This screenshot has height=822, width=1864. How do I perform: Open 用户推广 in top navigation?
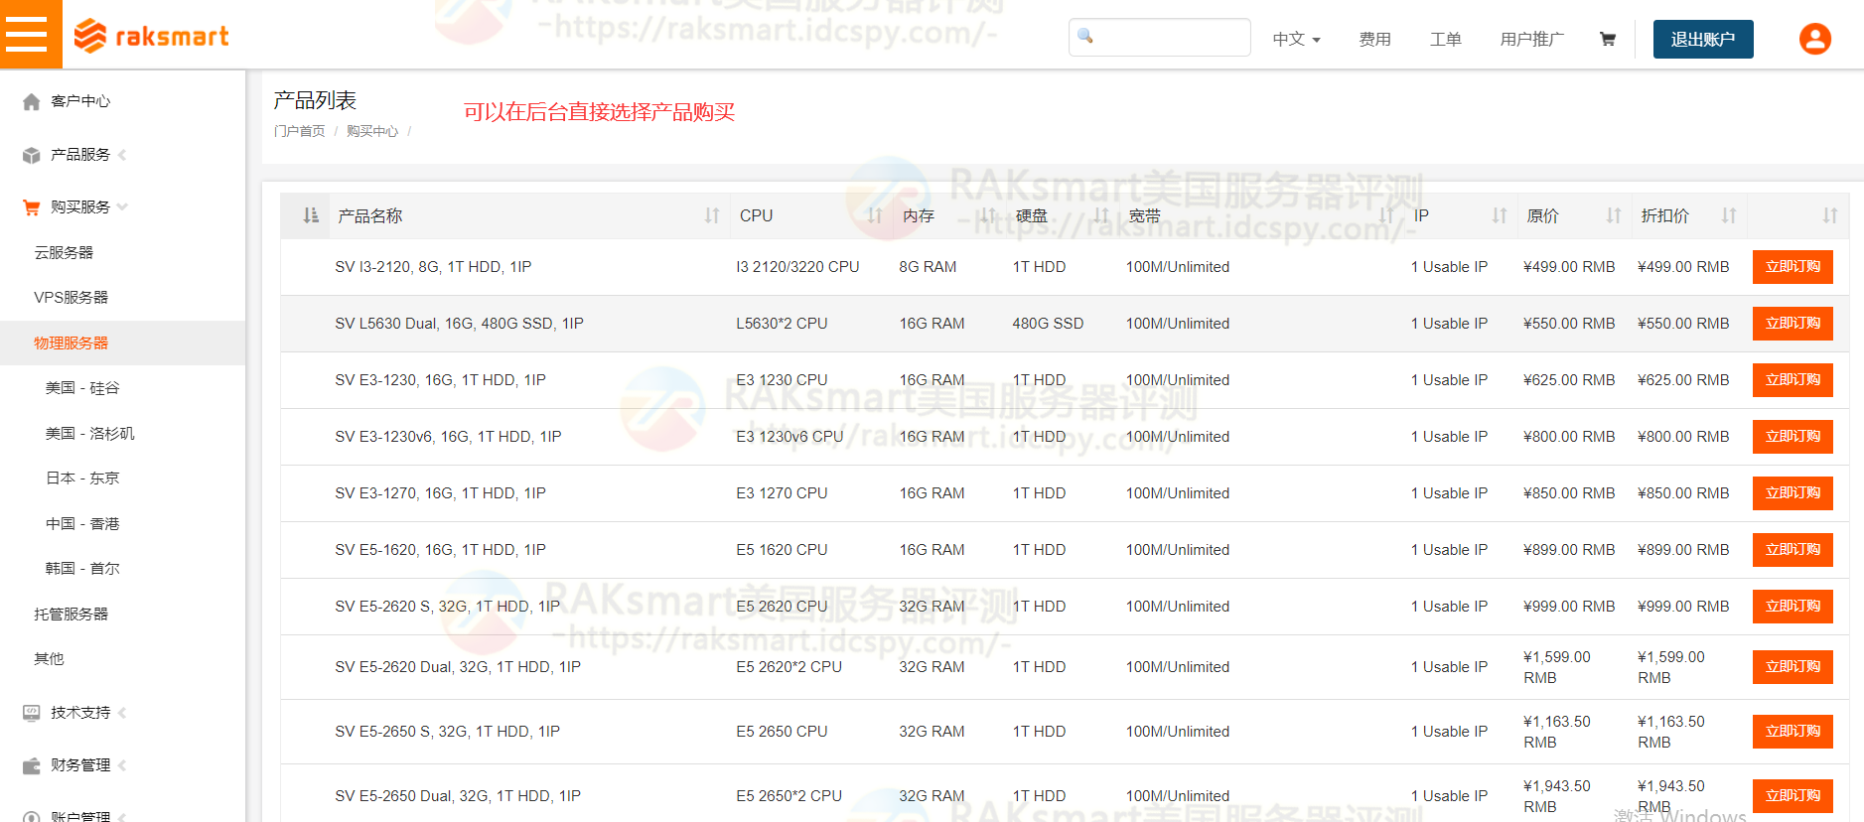(1531, 40)
